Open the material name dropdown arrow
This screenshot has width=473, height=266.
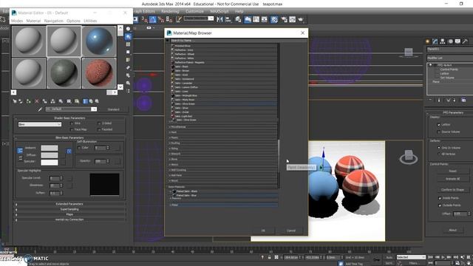click(94, 109)
